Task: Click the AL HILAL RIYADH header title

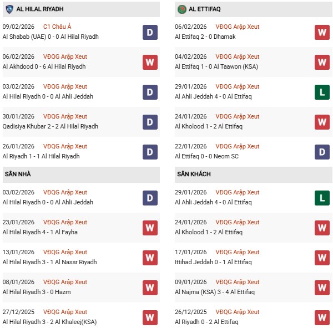Action: point(40,9)
